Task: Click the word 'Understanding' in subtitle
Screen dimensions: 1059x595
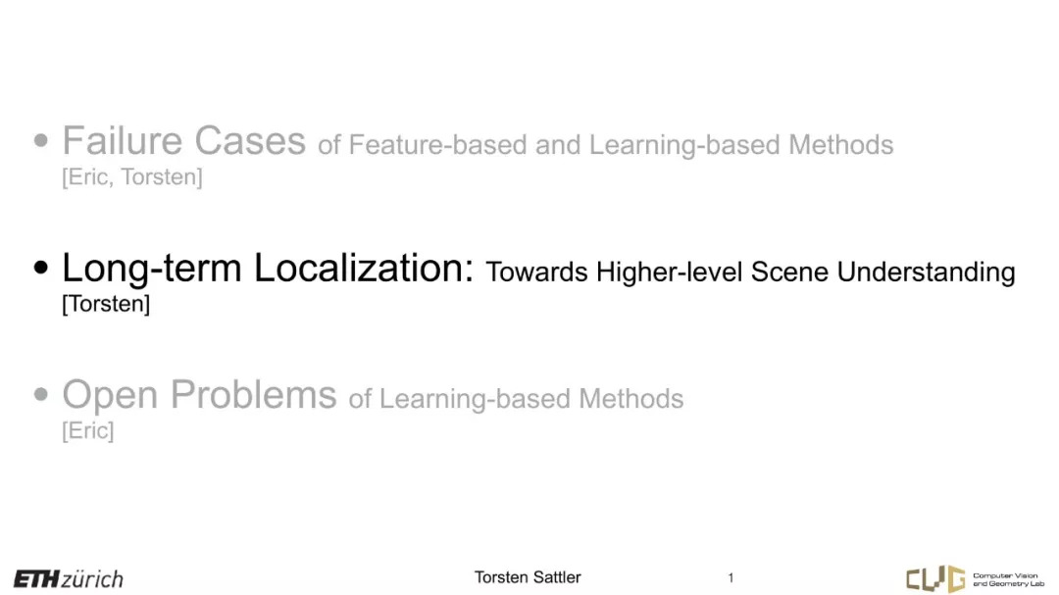Action: point(926,273)
